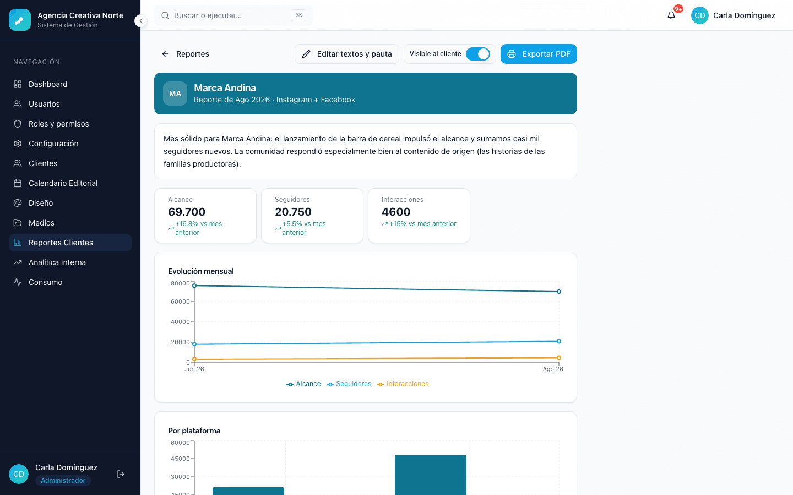
Task: Click the Agencia Creativa Norte logo icon
Action: coord(20,20)
